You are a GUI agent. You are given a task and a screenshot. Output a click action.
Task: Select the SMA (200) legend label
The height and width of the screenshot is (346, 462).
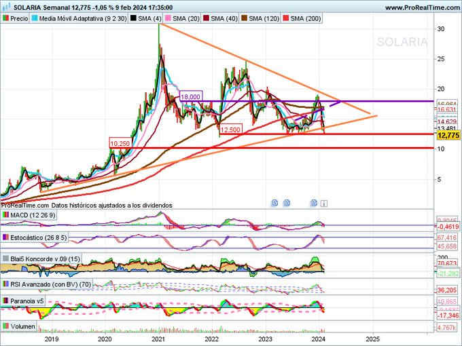click(x=306, y=18)
